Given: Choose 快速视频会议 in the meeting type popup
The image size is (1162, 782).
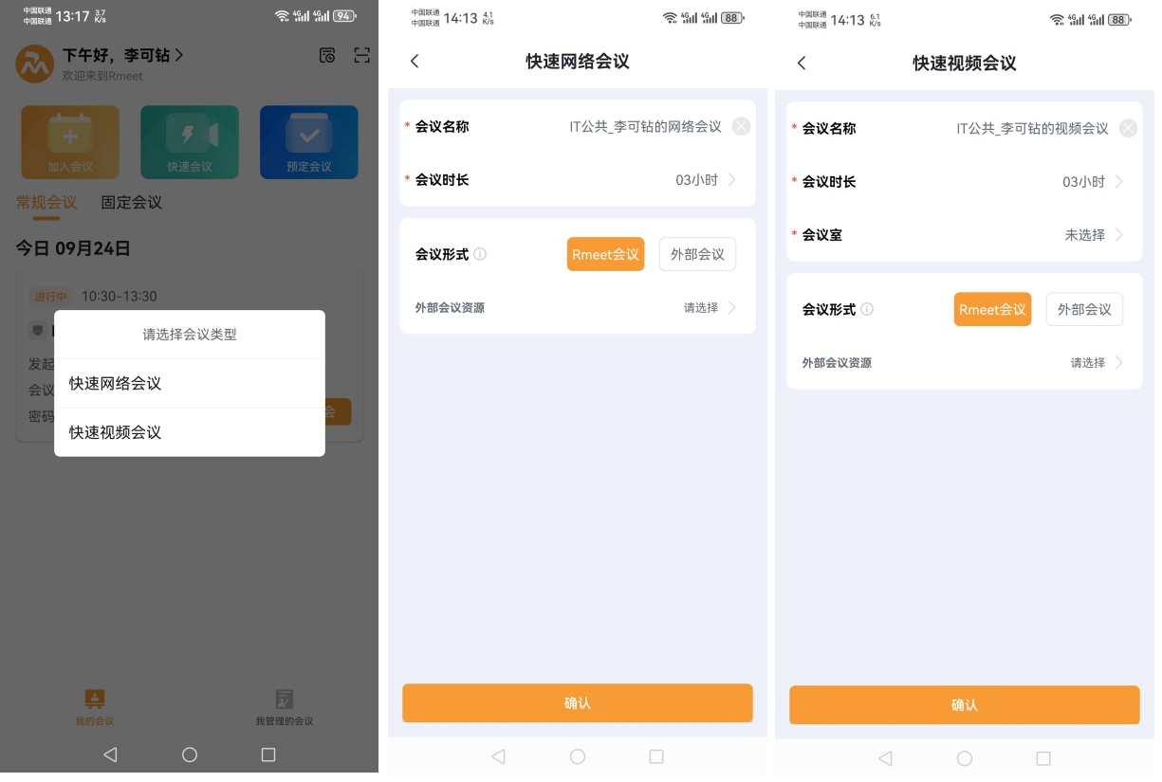Looking at the screenshot, I should 190,432.
